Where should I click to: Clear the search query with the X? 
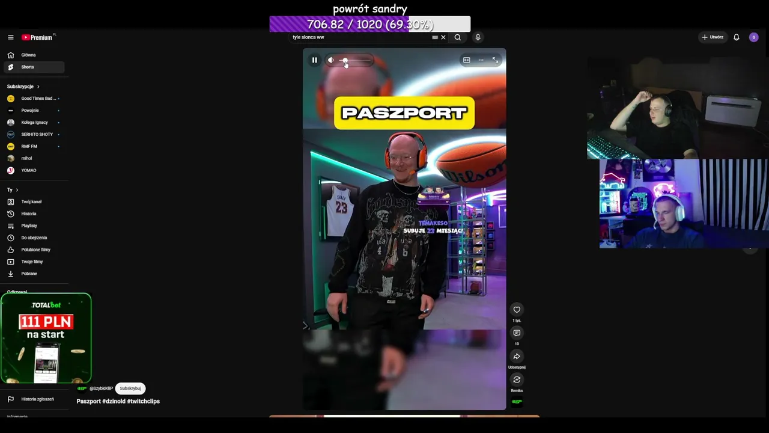443,37
